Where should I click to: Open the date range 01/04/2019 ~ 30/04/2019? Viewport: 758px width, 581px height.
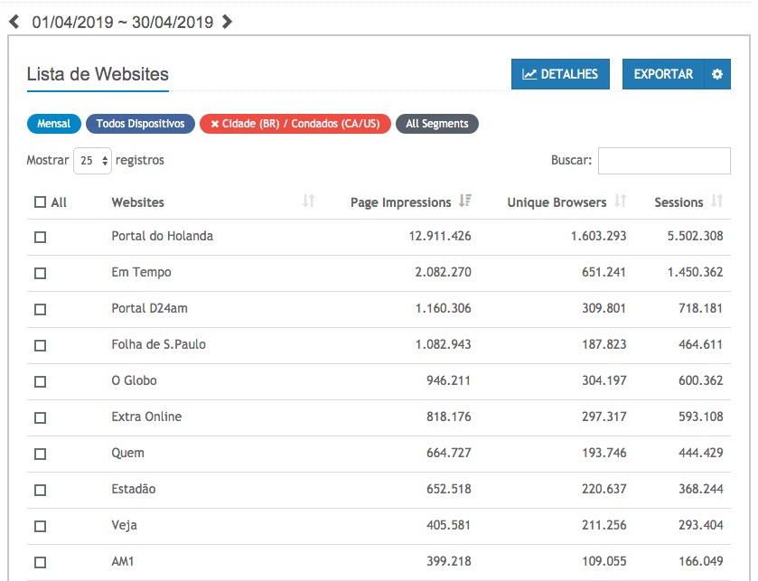(122, 22)
